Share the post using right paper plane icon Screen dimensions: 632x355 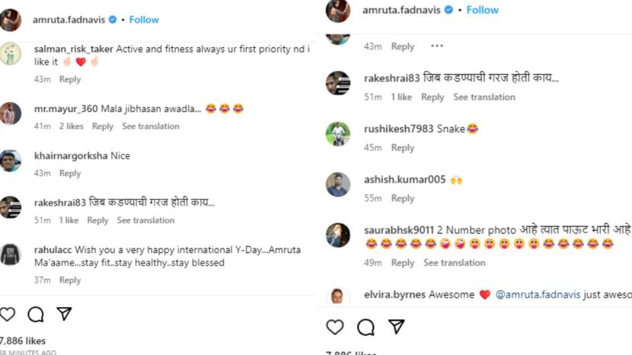[396, 327]
